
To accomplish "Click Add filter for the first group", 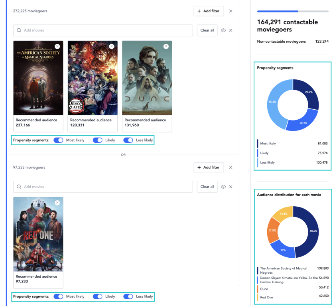I will (x=209, y=11).
